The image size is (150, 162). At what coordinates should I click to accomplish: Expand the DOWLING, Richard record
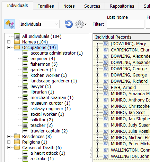click(x=97, y=81)
